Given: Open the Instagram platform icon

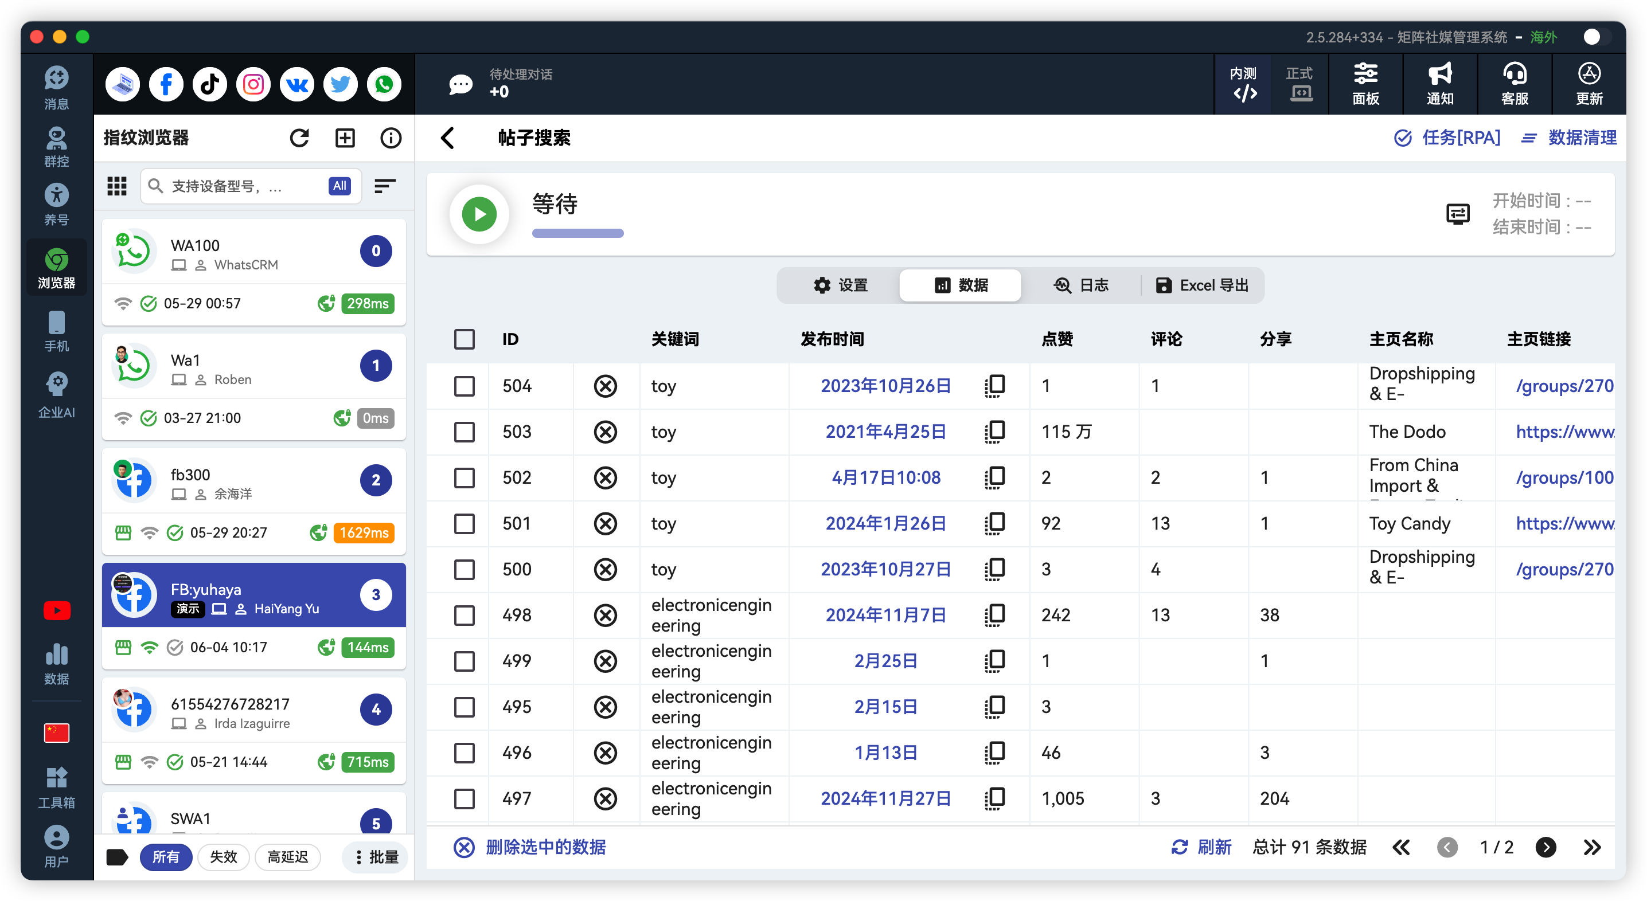Looking at the screenshot, I should 253,84.
